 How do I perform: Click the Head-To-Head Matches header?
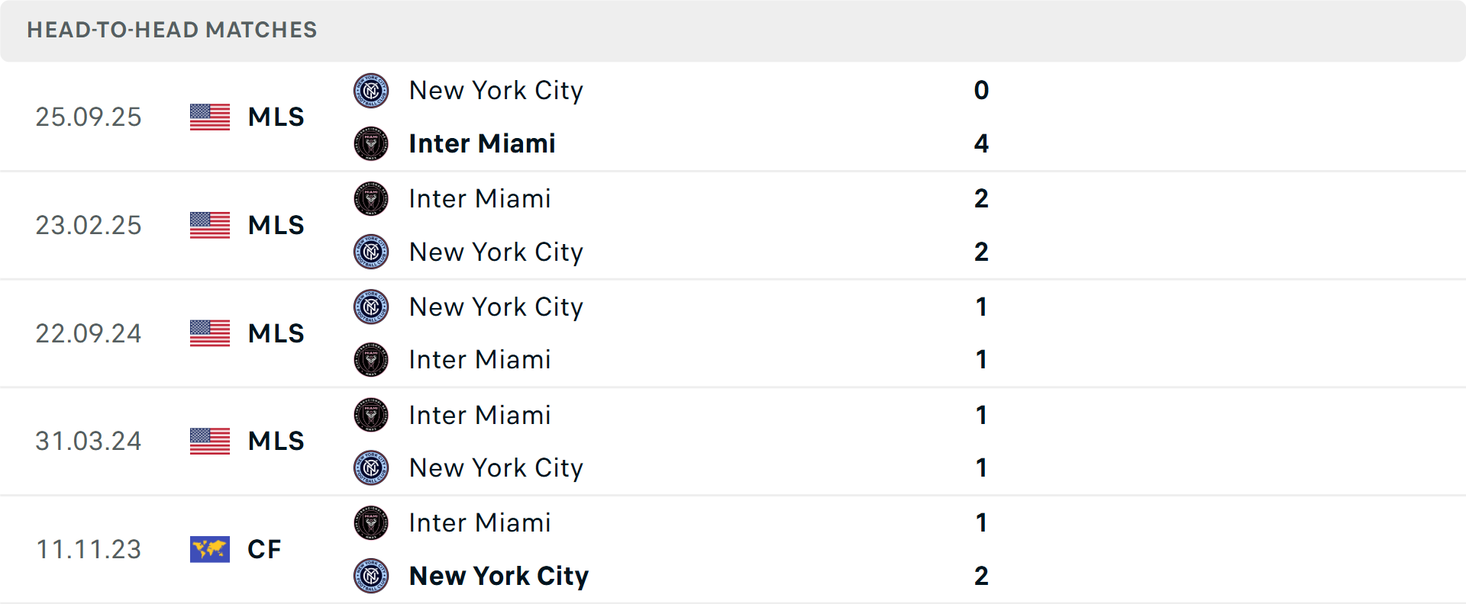[172, 30]
